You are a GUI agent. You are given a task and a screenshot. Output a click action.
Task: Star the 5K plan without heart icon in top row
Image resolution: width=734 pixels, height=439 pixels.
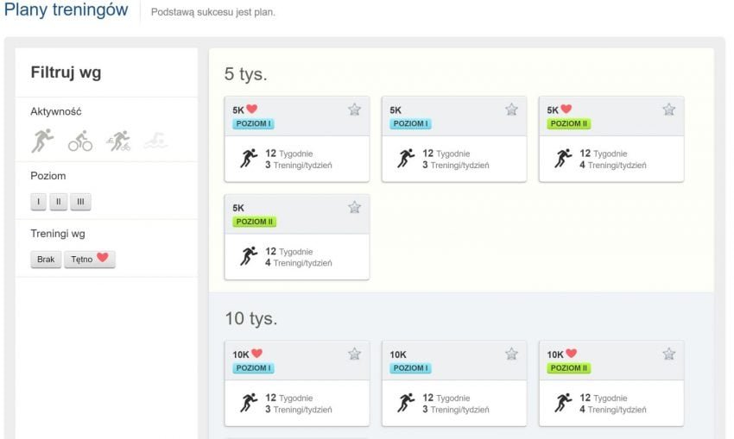(x=511, y=110)
